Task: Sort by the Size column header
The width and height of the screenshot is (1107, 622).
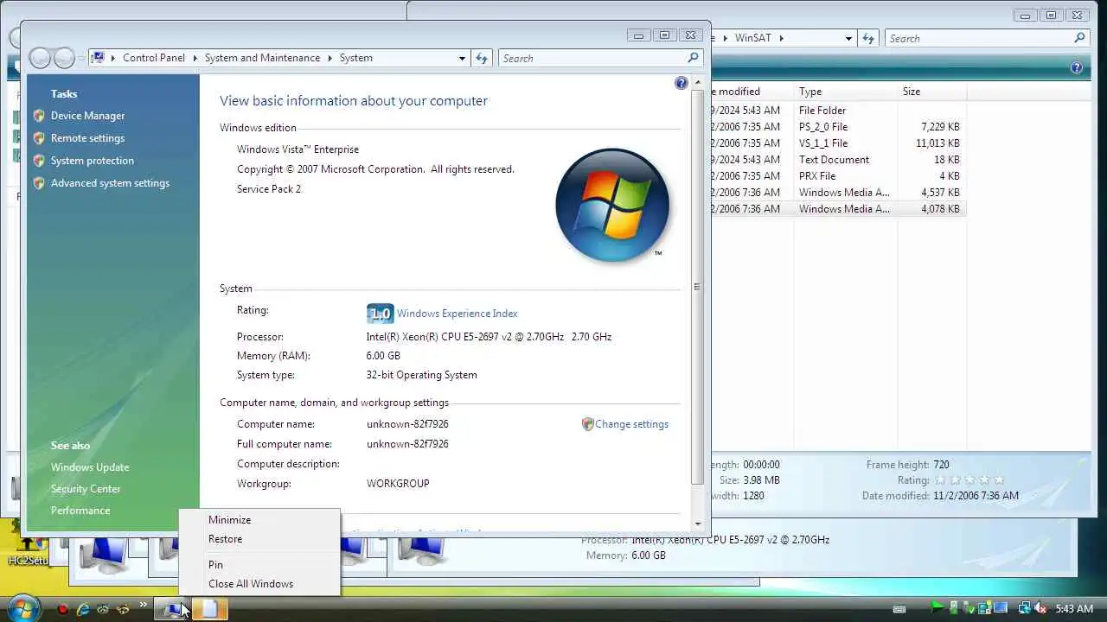Action: pos(932,92)
